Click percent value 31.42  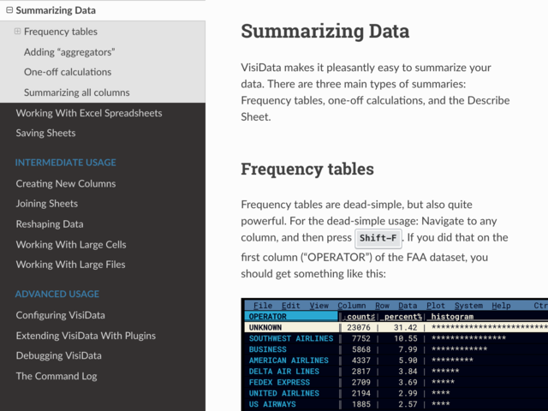tap(405, 327)
